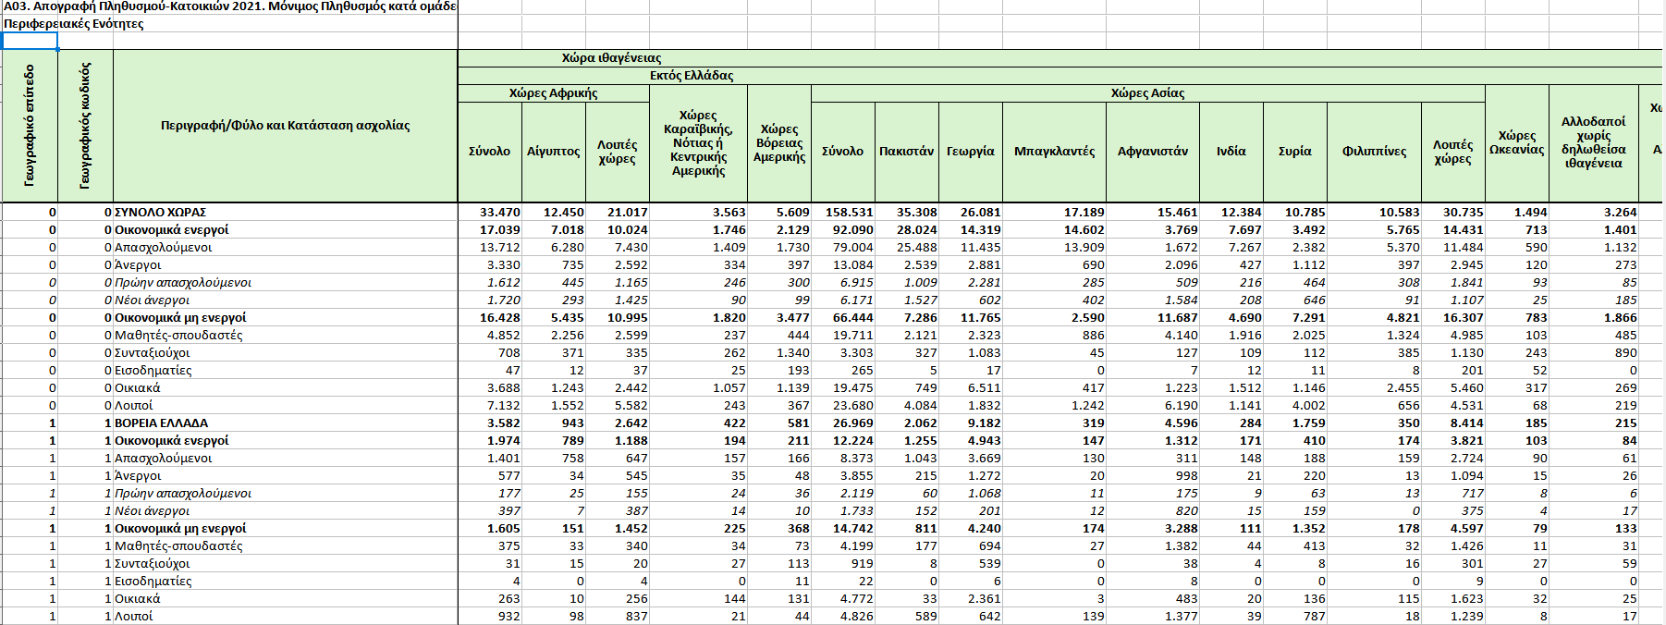The width and height of the screenshot is (1666, 625).
Task: Select italic value 6.915 in Πρώην απασχολούμενοι row
Action: point(857,283)
